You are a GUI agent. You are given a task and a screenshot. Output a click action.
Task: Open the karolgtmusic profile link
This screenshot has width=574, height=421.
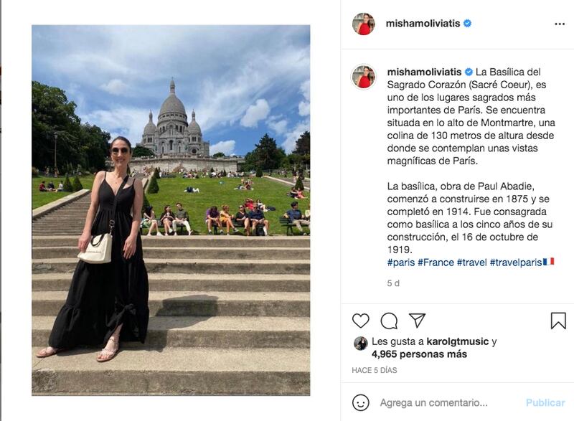(458, 341)
